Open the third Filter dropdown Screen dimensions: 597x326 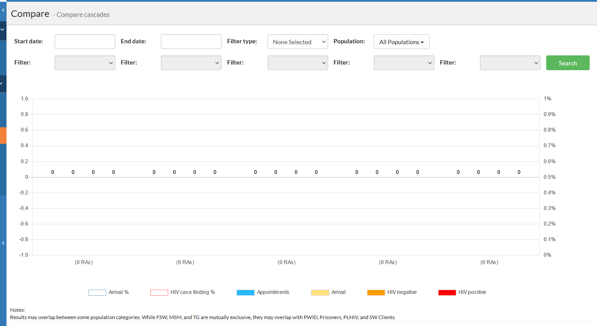(x=297, y=63)
